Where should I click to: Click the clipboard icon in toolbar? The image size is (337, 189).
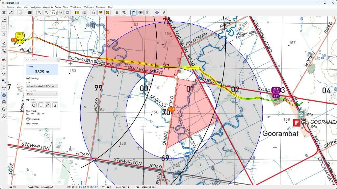click(147, 12)
